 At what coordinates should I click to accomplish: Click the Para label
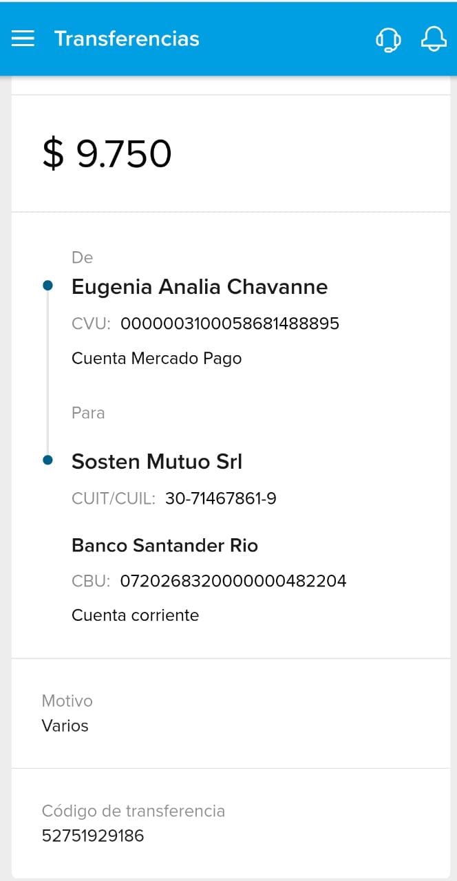pos(88,413)
